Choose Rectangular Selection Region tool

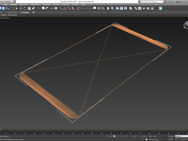tap(12, 8)
